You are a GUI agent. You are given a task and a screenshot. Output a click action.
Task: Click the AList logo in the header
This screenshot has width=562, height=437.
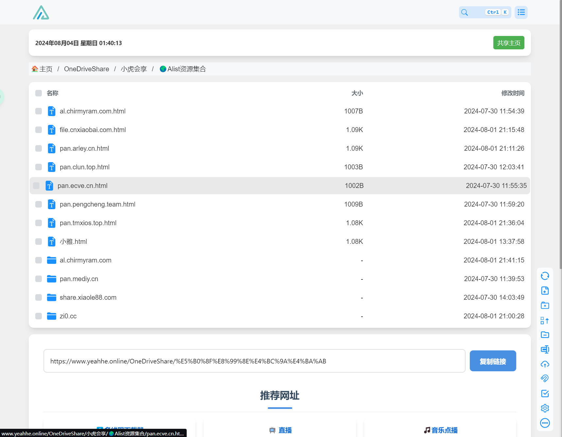(41, 12)
